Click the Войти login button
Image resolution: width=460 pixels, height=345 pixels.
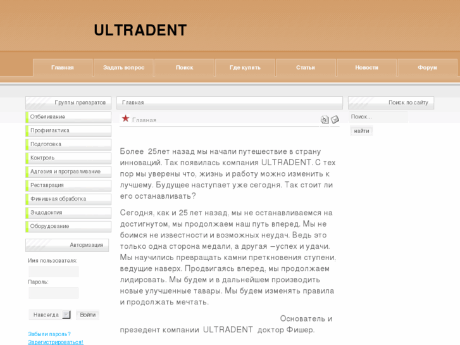pyautogui.click(x=88, y=315)
